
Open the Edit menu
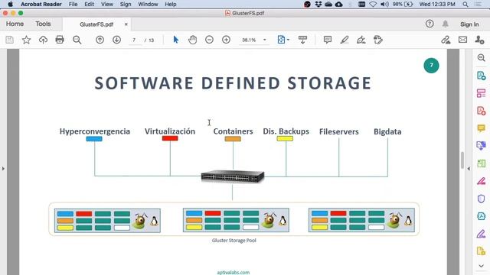click(89, 5)
